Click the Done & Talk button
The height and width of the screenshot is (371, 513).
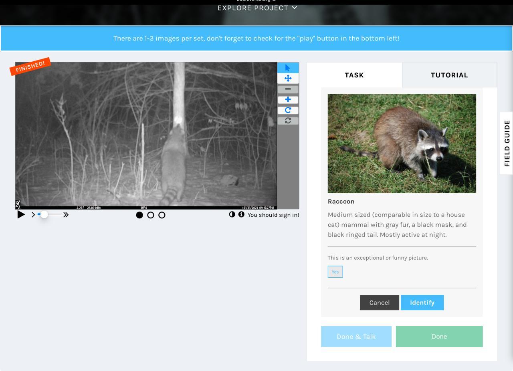coord(356,337)
